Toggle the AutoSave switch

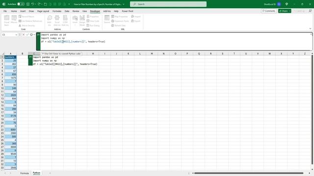(21, 4)
